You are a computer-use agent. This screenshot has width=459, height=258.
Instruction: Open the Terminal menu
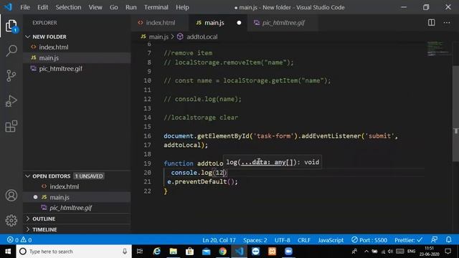pos(156,7)
